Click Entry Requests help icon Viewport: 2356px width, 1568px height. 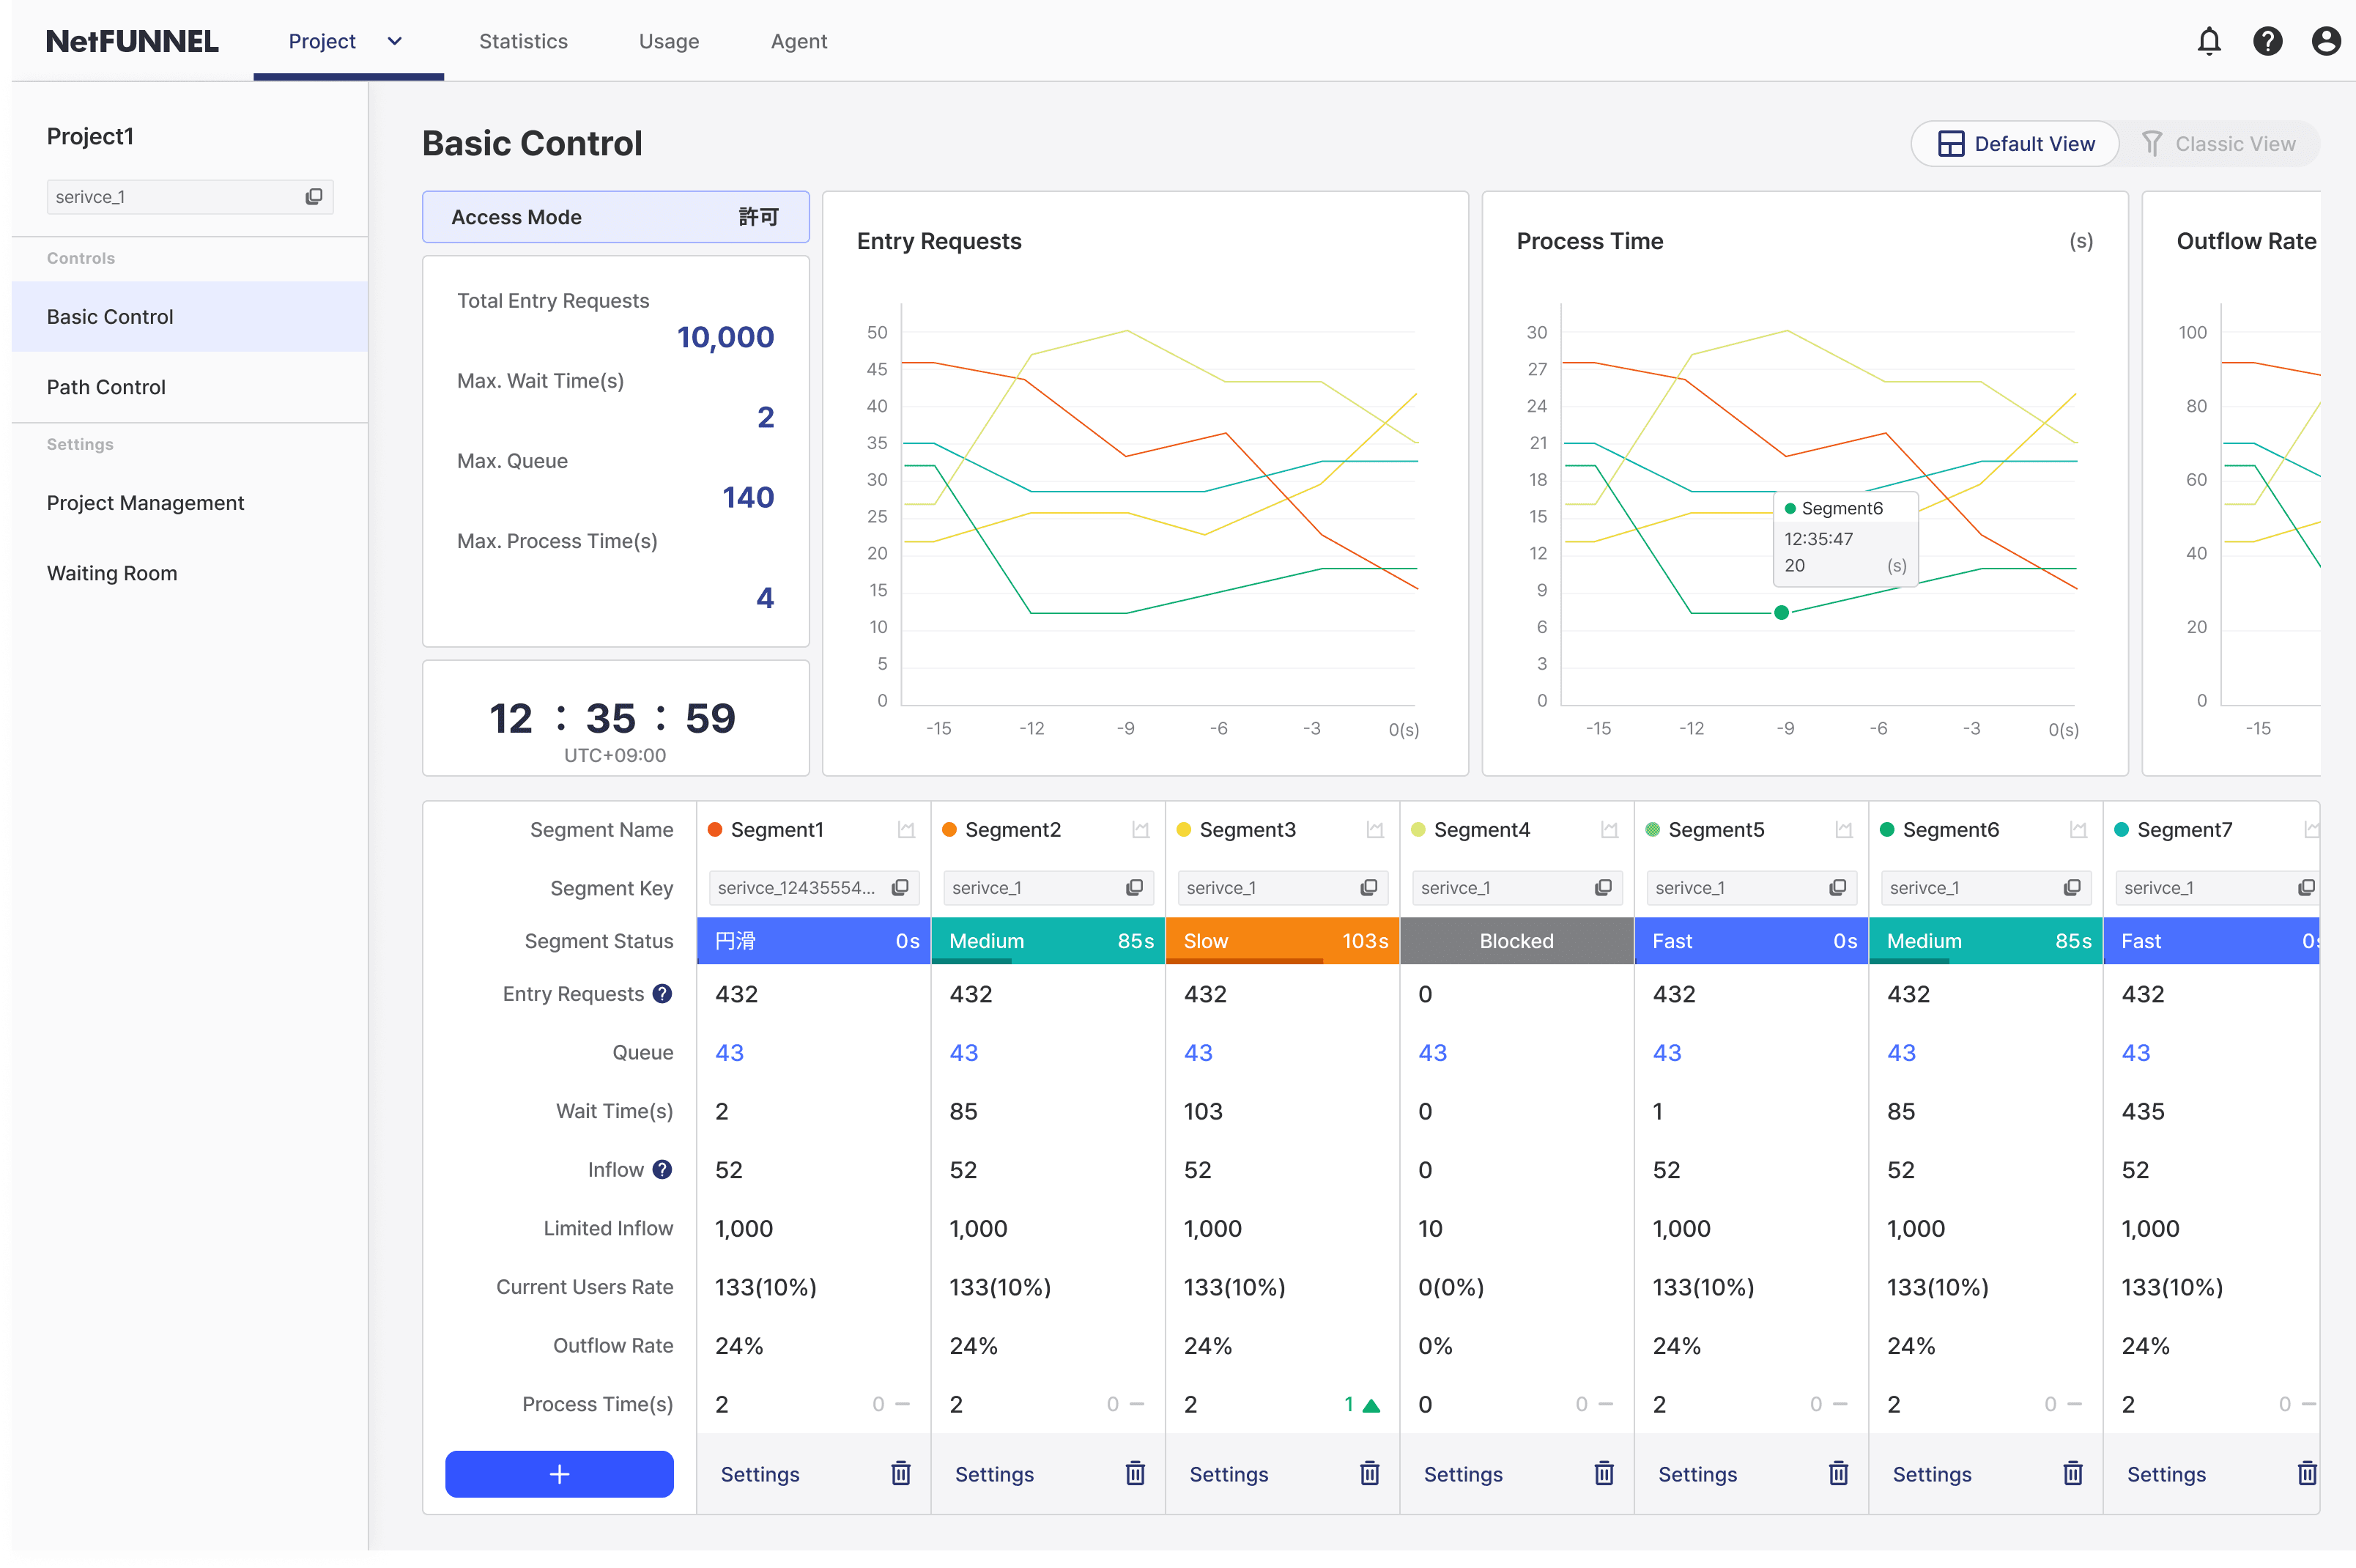point(662,994)
